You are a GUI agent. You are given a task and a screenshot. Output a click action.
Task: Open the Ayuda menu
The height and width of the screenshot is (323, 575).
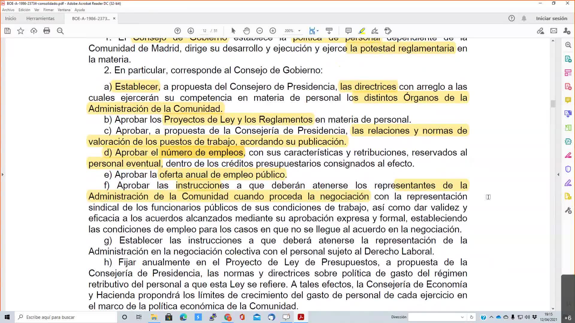coord(80,10)
